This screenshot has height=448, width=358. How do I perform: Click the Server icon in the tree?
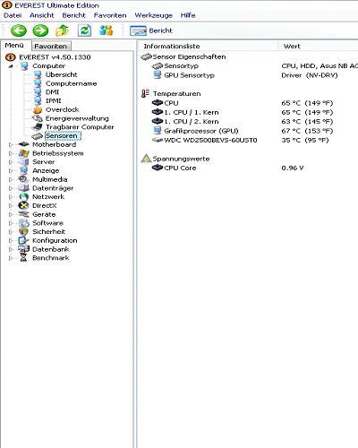coord(23,162)
